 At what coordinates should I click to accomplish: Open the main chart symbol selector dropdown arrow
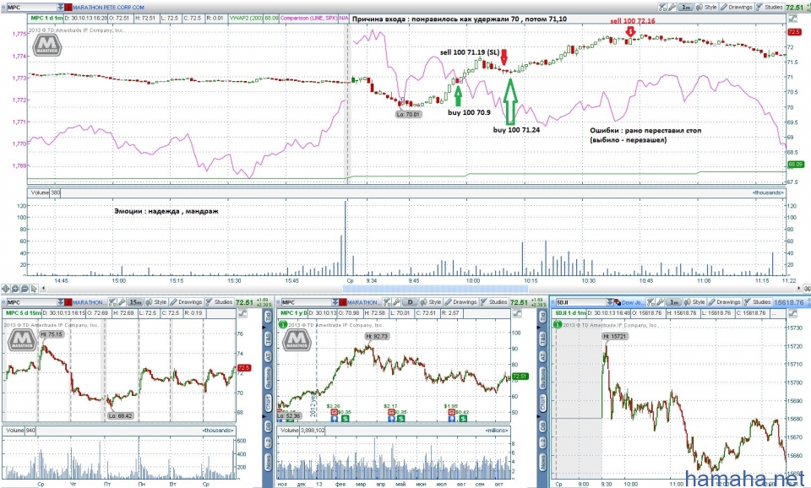pyautogui.click(x=61, y=8)
